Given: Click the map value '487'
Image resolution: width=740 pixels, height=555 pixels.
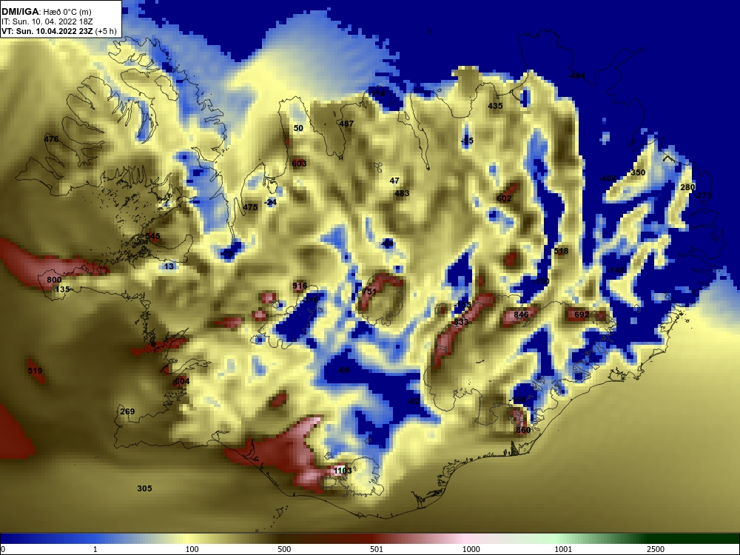Looking at the screenshot, I should pos(346,124).
